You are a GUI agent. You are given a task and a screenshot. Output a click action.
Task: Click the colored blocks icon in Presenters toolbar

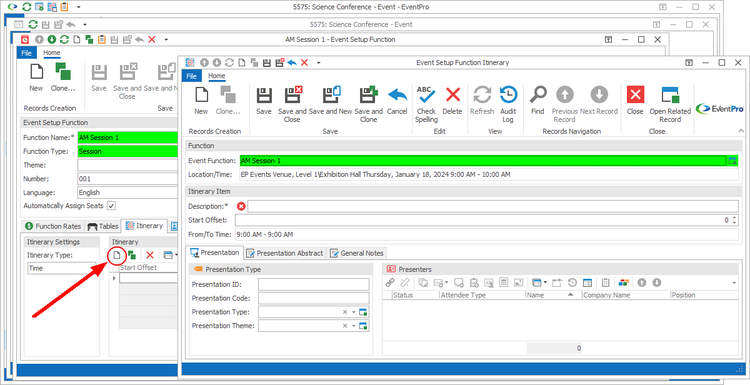pyautogui.click(x=623, y=282)
